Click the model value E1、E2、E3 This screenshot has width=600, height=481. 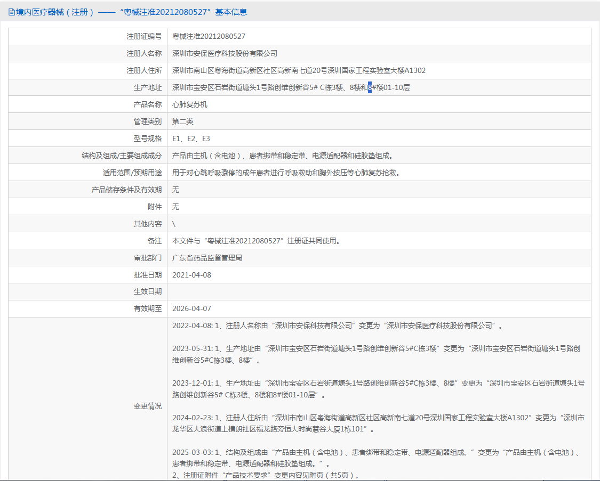coord(191,138)
